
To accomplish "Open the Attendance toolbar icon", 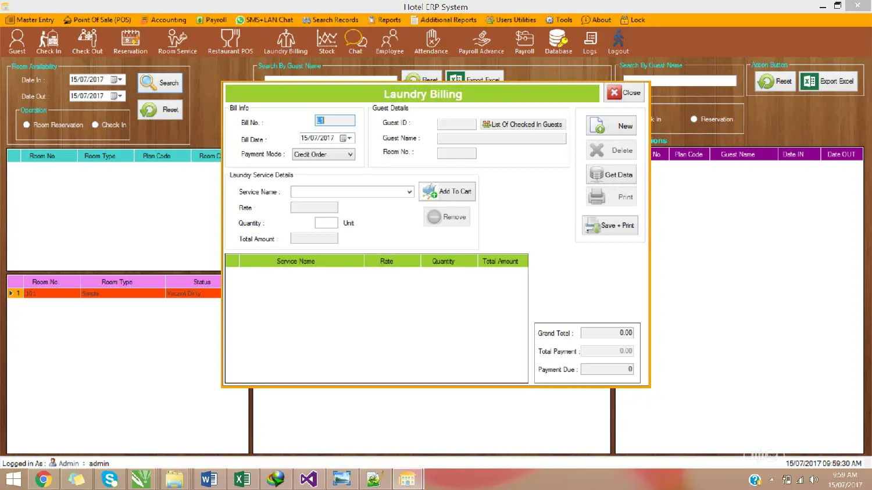I will (x=431, y=41).
